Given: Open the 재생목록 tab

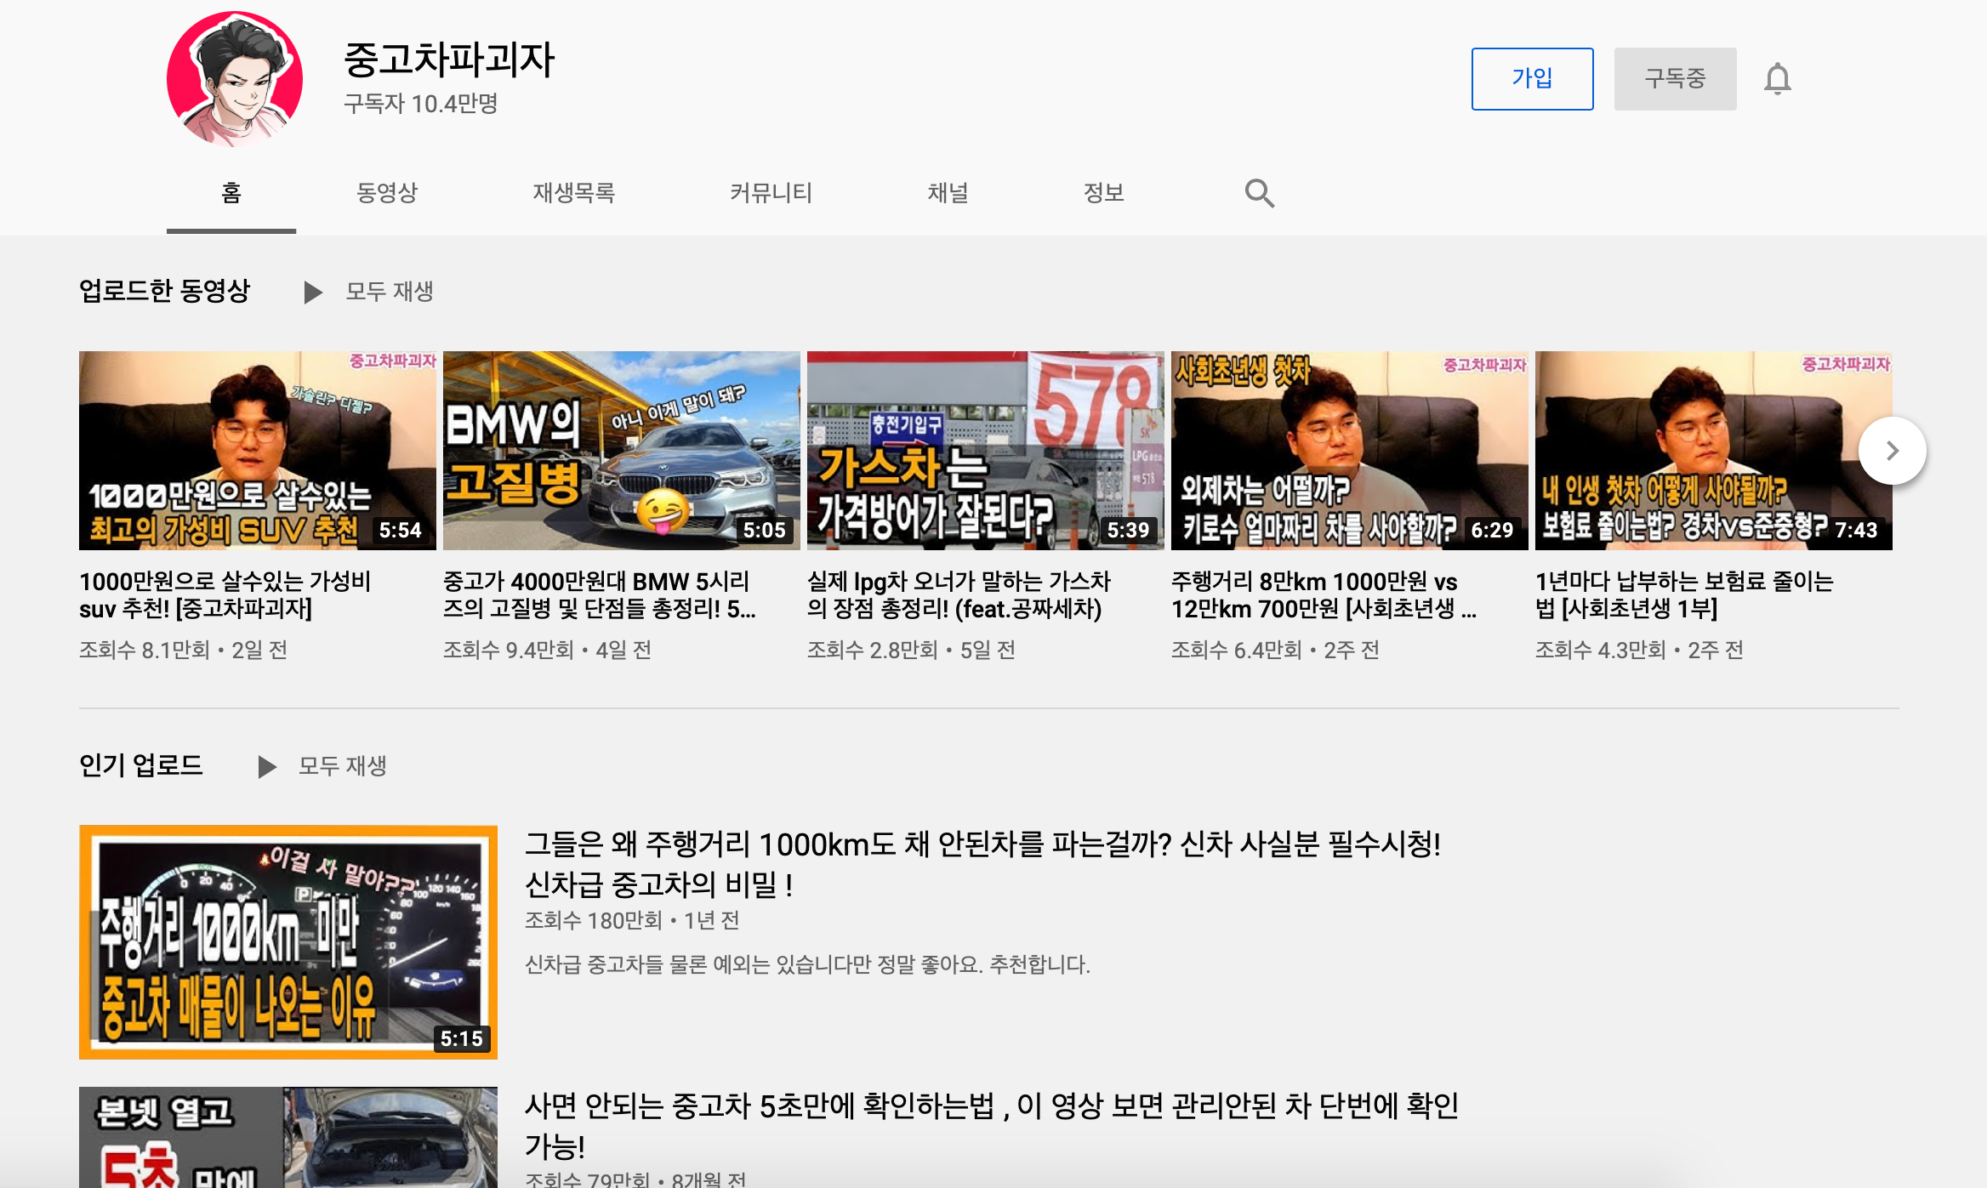Looking at the screenshot, I should pyautogui.click(x=574, y=193).
